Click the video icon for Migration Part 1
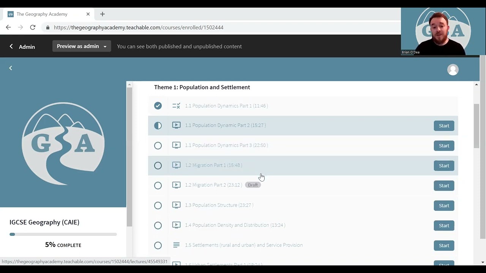 (176, 165)
